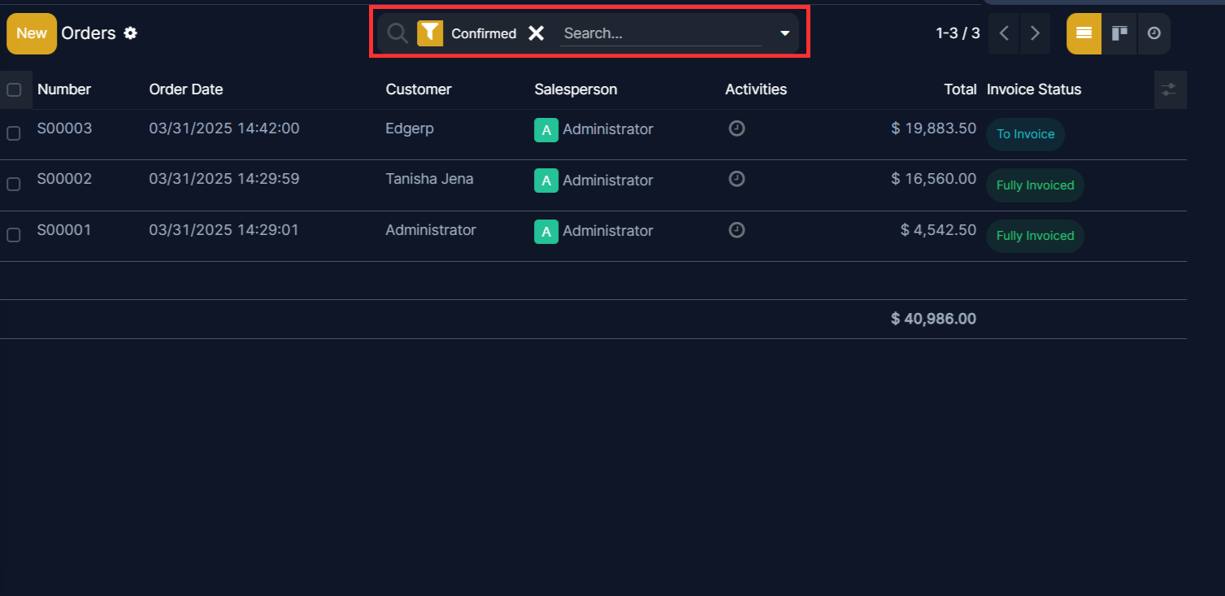Click the Orders page title
This screenshot has width=1225, height=596.
[89, 33]
